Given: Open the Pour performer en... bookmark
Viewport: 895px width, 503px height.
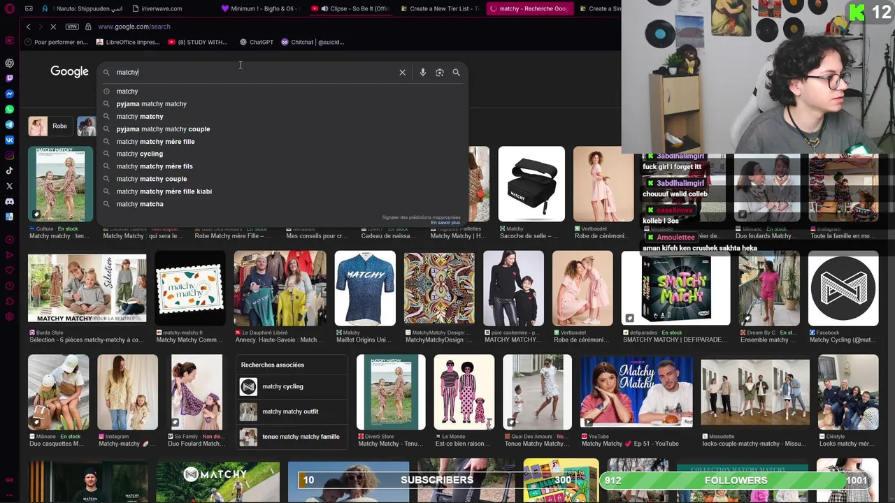Looking at the screenshot, I should 56,42.
